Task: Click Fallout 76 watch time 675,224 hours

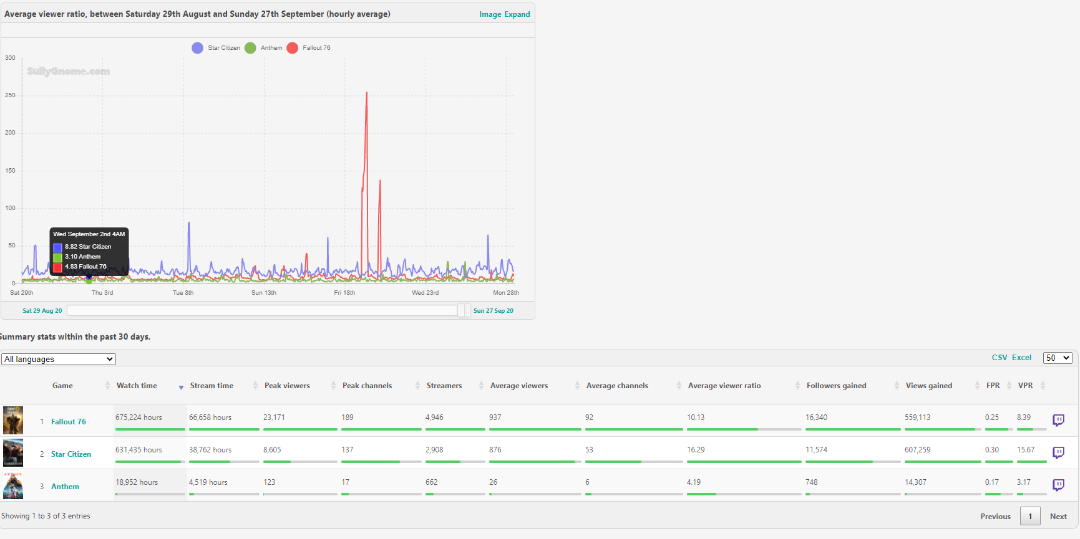Action: point(139,417)
